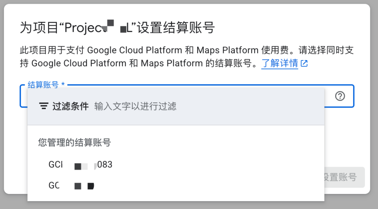Click empty space right of the filter placeholder

pos(251,107)
